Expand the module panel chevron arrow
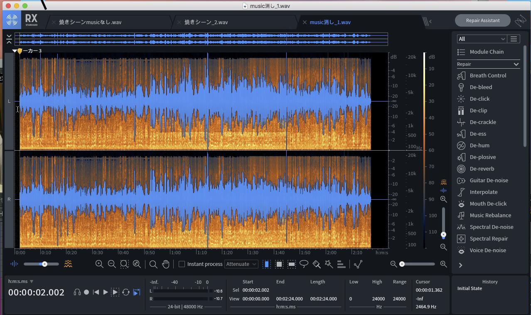 tap(460, 265)
